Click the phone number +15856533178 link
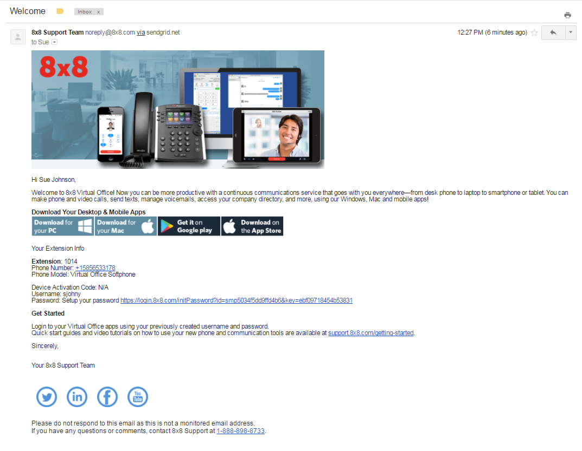 click(x=95, y=268)
